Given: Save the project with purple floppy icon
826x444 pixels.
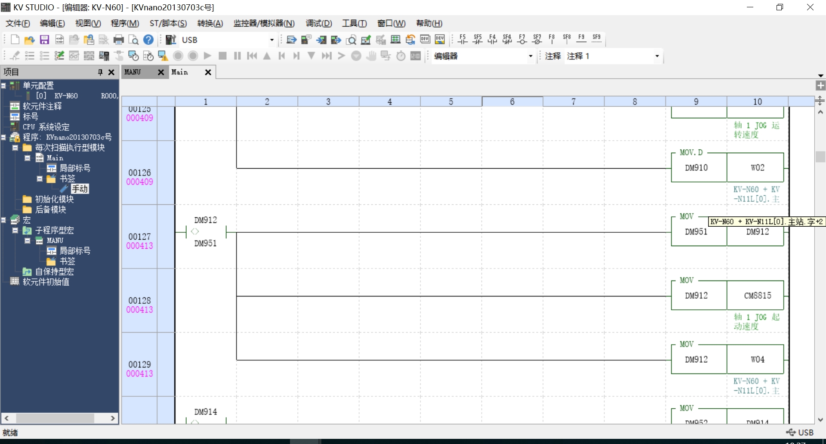Looking at the screenshot, I should click(x=44, y=40).
